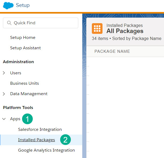164x158 pixels.
Task: Open Google Analytics Integration
Action: tap(46, 150)
